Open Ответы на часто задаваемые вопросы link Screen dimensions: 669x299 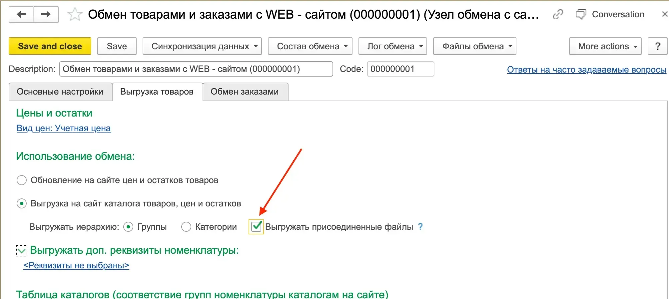[x=587, y=70]
